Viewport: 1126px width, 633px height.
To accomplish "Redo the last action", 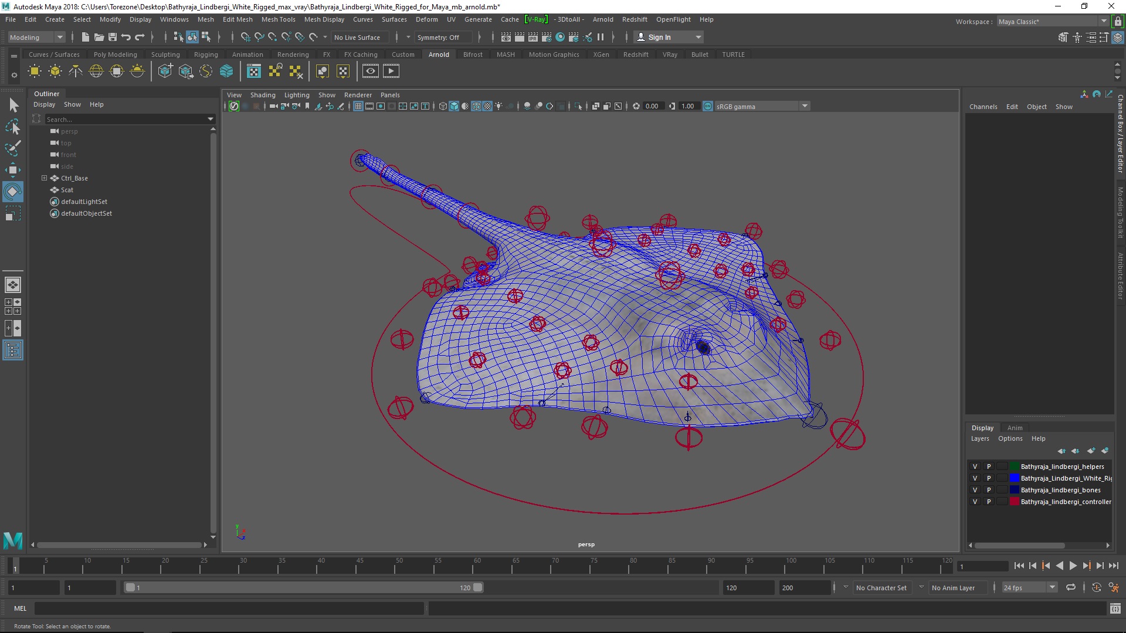I will (140, 37).
